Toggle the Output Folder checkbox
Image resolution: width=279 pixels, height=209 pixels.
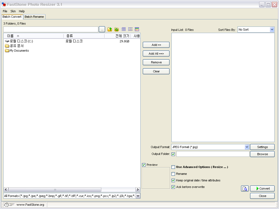coord(173,154)
